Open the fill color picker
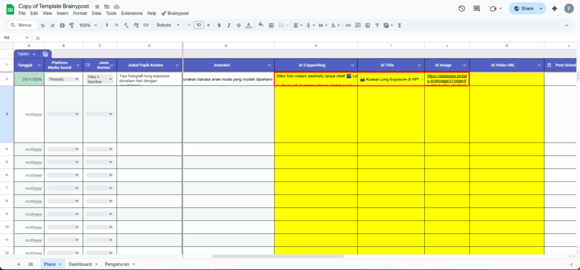Viewport: 580px width, 270px height. 261,25
